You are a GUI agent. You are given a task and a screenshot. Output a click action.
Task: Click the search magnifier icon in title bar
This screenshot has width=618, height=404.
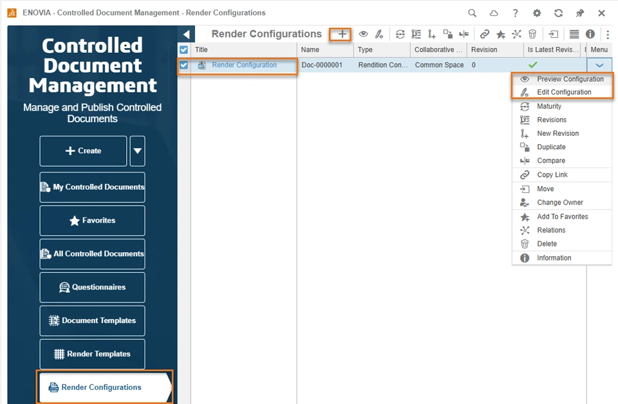472,13
